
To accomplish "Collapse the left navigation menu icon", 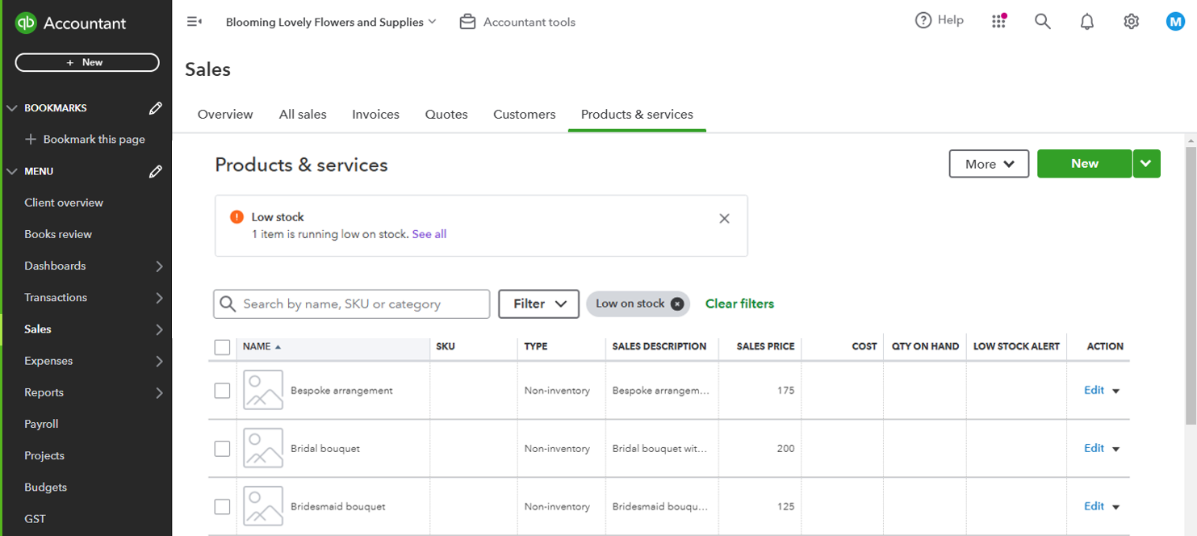I will click(x=195, y=22).
